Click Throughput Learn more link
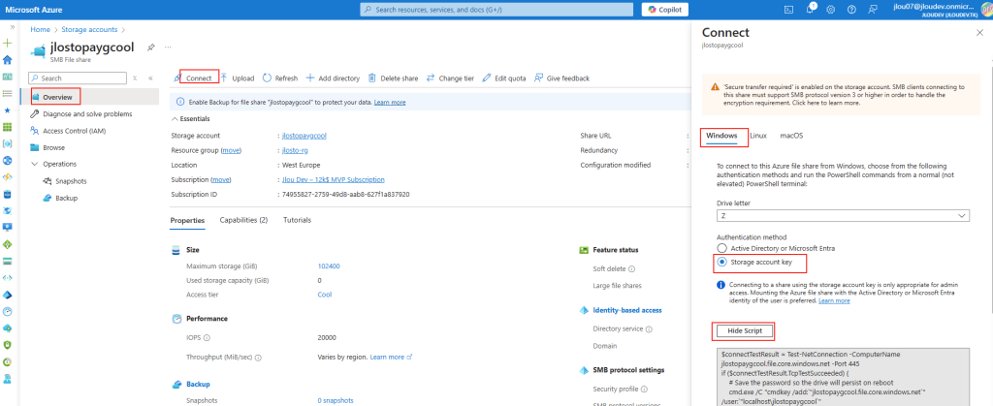 click(x=391, y=358)
